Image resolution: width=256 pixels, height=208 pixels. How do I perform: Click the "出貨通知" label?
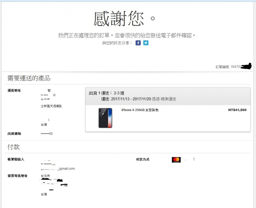coord(14,134)
